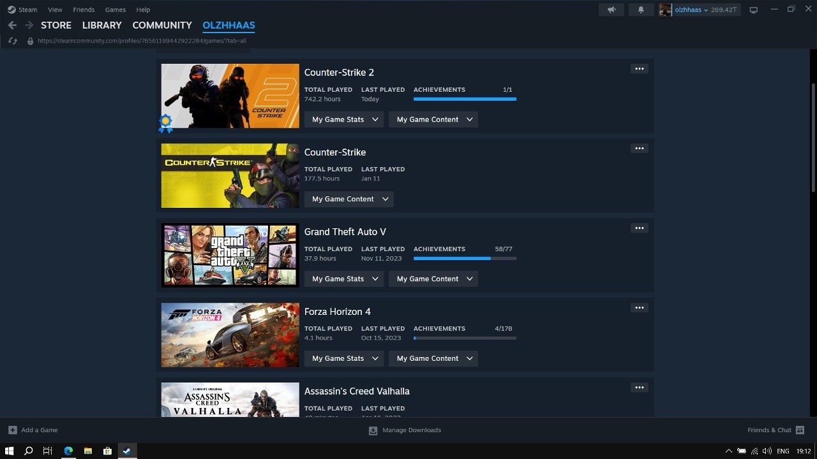817x459 pixels.
Task: Open the OLZHHAAS profile tab
Action: [229, 25]
